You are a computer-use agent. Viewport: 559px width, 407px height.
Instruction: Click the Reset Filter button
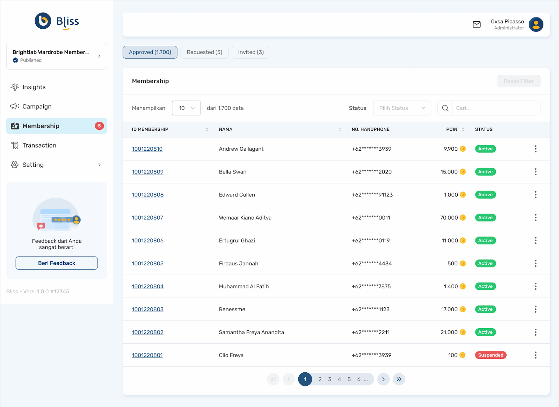point(519,81)
